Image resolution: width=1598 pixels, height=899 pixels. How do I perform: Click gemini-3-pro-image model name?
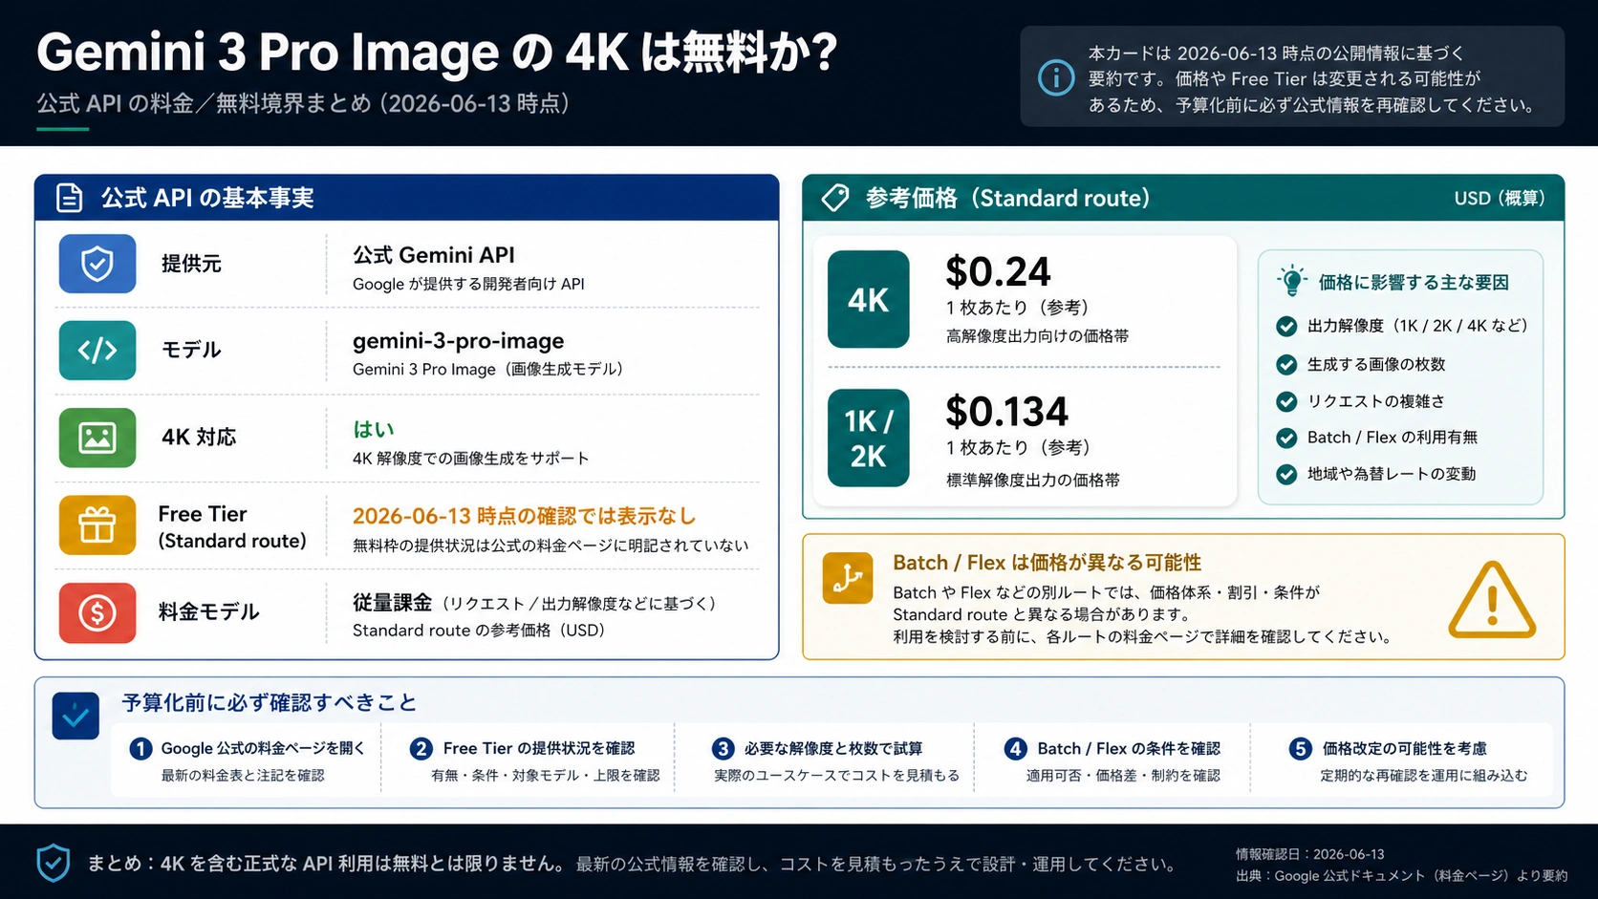(x=458, y=341)
